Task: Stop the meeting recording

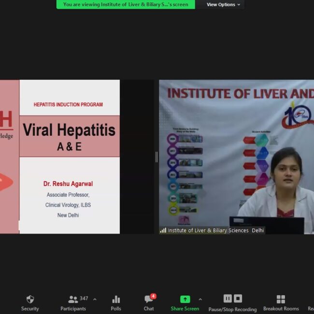Action: [238, 299]
